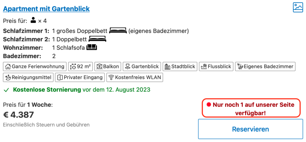
Task: Select the Gartenblick flower badge
Action: click(x=142, y=66)
